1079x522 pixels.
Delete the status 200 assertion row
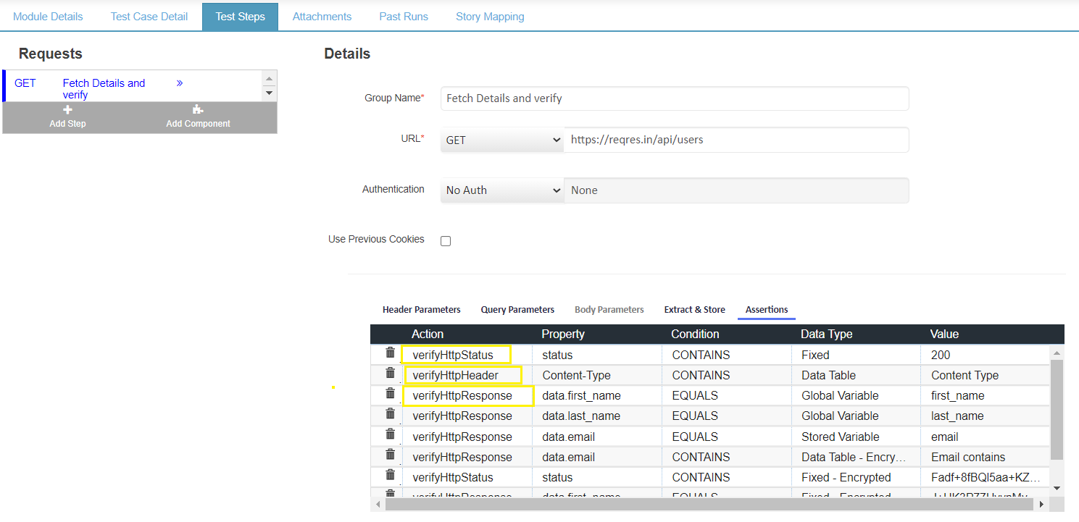(390, 353)
